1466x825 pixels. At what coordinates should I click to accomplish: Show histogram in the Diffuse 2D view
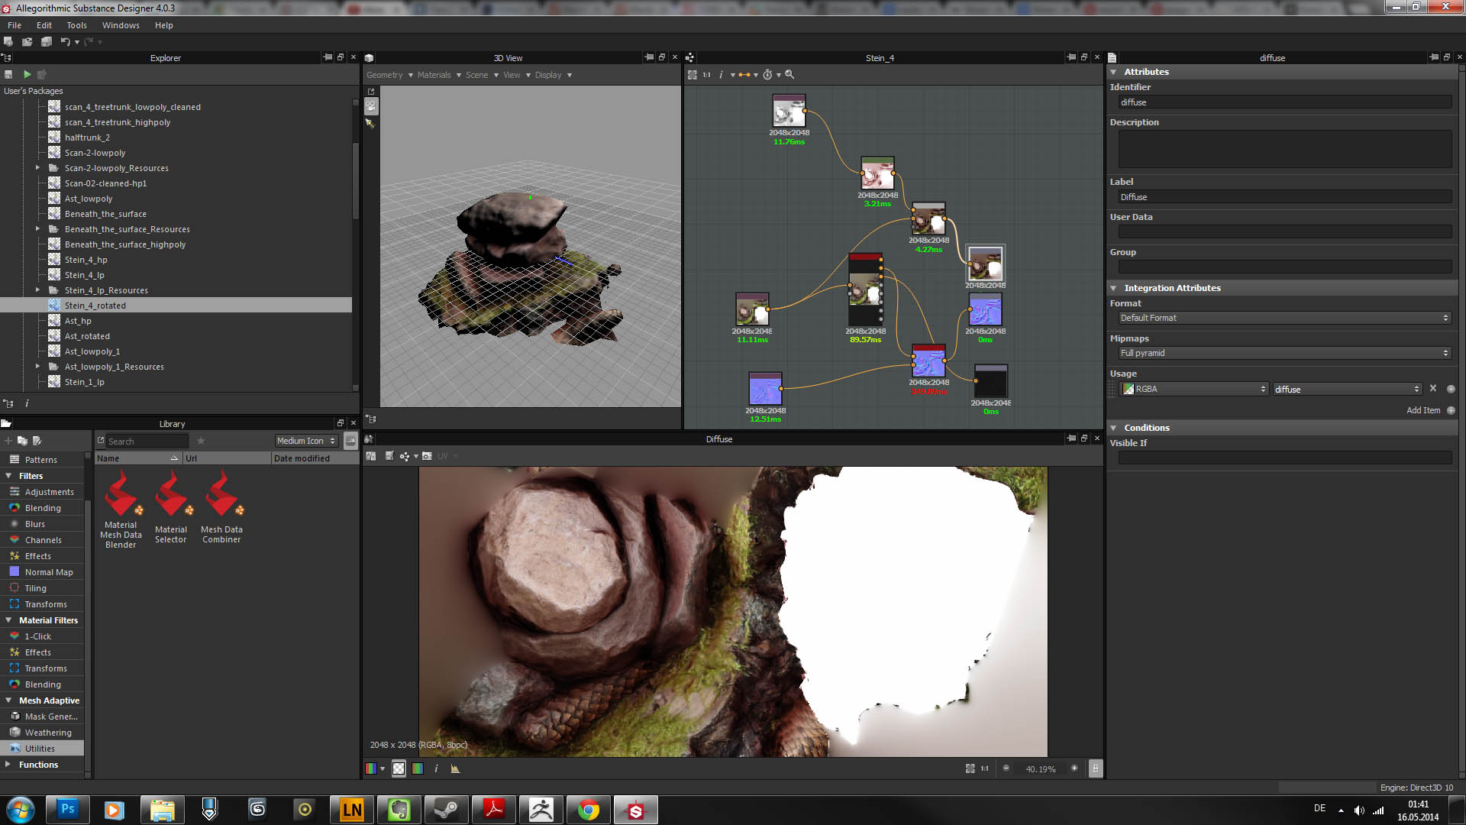click(455, 768)
